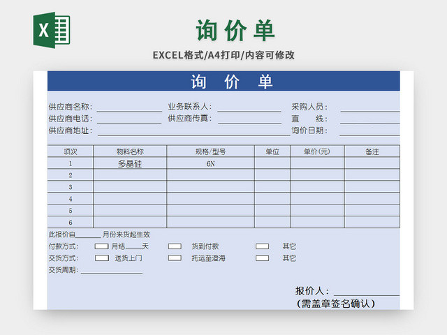The image size is (447, 335).
Task: Select row number 3 cell
Action: coord(71,187)
